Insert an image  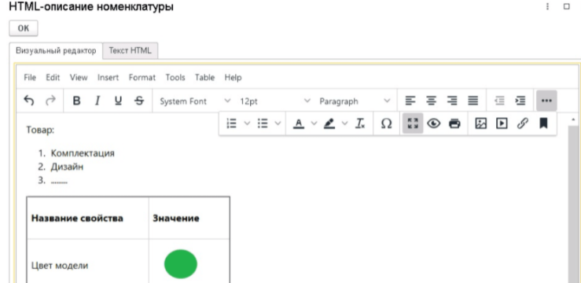(x=480, y=123)
